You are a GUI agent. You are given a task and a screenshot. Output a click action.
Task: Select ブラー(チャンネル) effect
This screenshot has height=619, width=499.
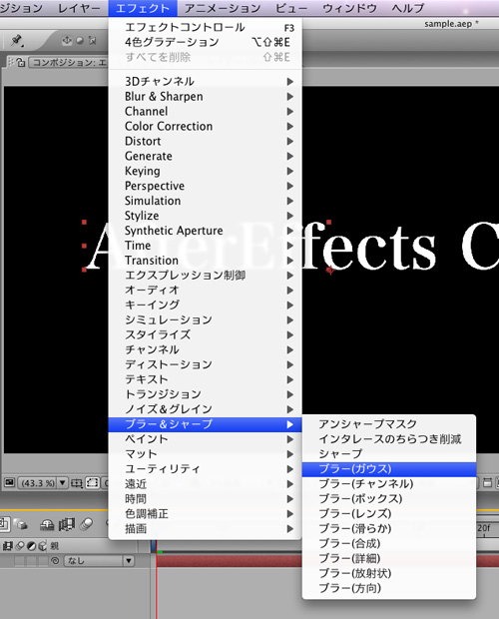pos(389,484)
